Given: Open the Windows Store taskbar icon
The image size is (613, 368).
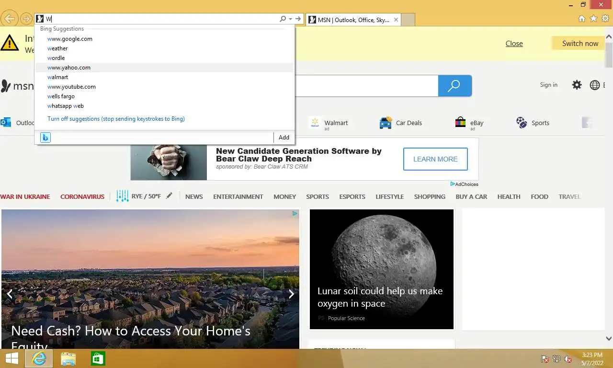Looking at the screenshot, I should tap(98, 358).
